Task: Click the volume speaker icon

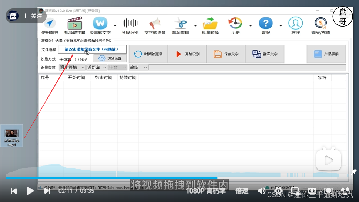Action: [262, 191]
